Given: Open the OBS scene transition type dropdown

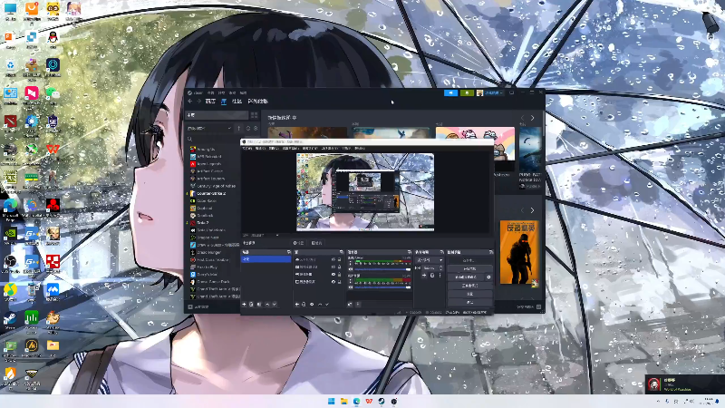Looking at the screenshot, I should 430,260.
